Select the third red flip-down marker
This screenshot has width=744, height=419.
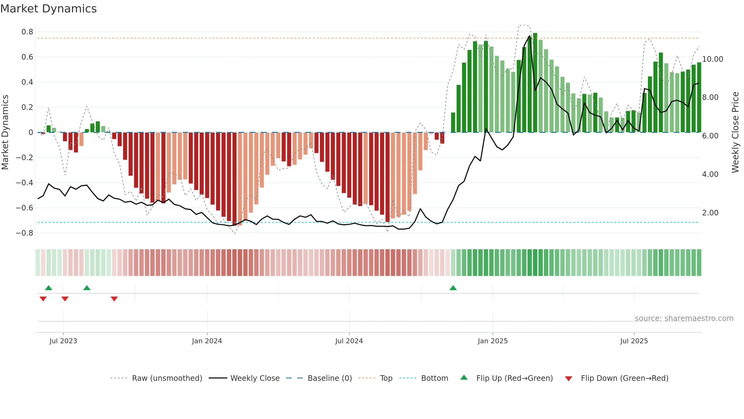(114, 299)
